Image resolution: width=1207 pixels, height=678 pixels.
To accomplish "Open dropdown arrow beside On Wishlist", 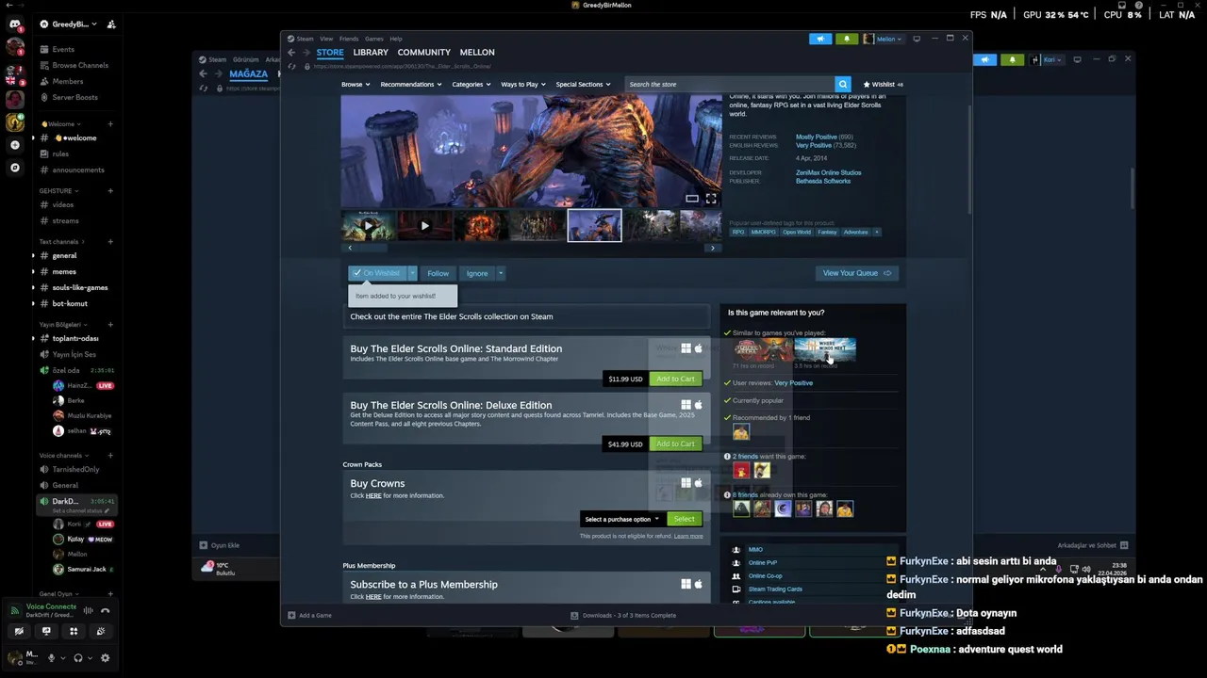I will (412, 273).
